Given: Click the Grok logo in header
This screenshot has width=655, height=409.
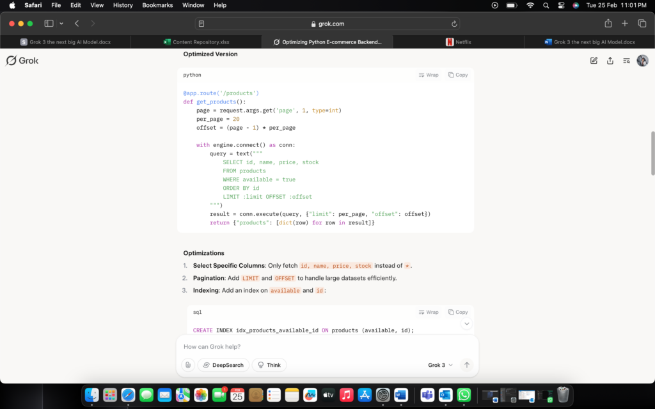Looking at the screenshot, I should coord(22,61).
